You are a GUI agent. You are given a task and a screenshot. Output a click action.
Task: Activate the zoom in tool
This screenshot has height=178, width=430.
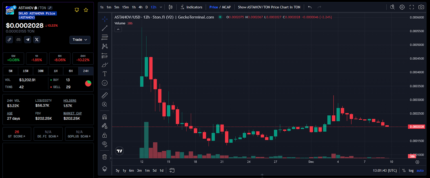(x=105, y=104)
